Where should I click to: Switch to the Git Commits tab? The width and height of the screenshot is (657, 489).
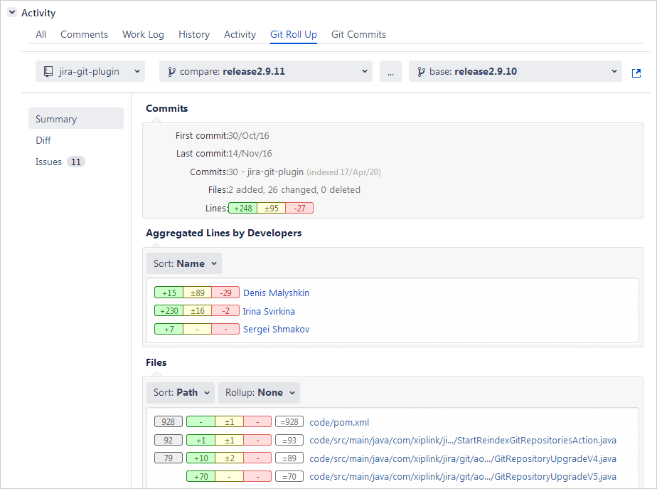[358, 34]
